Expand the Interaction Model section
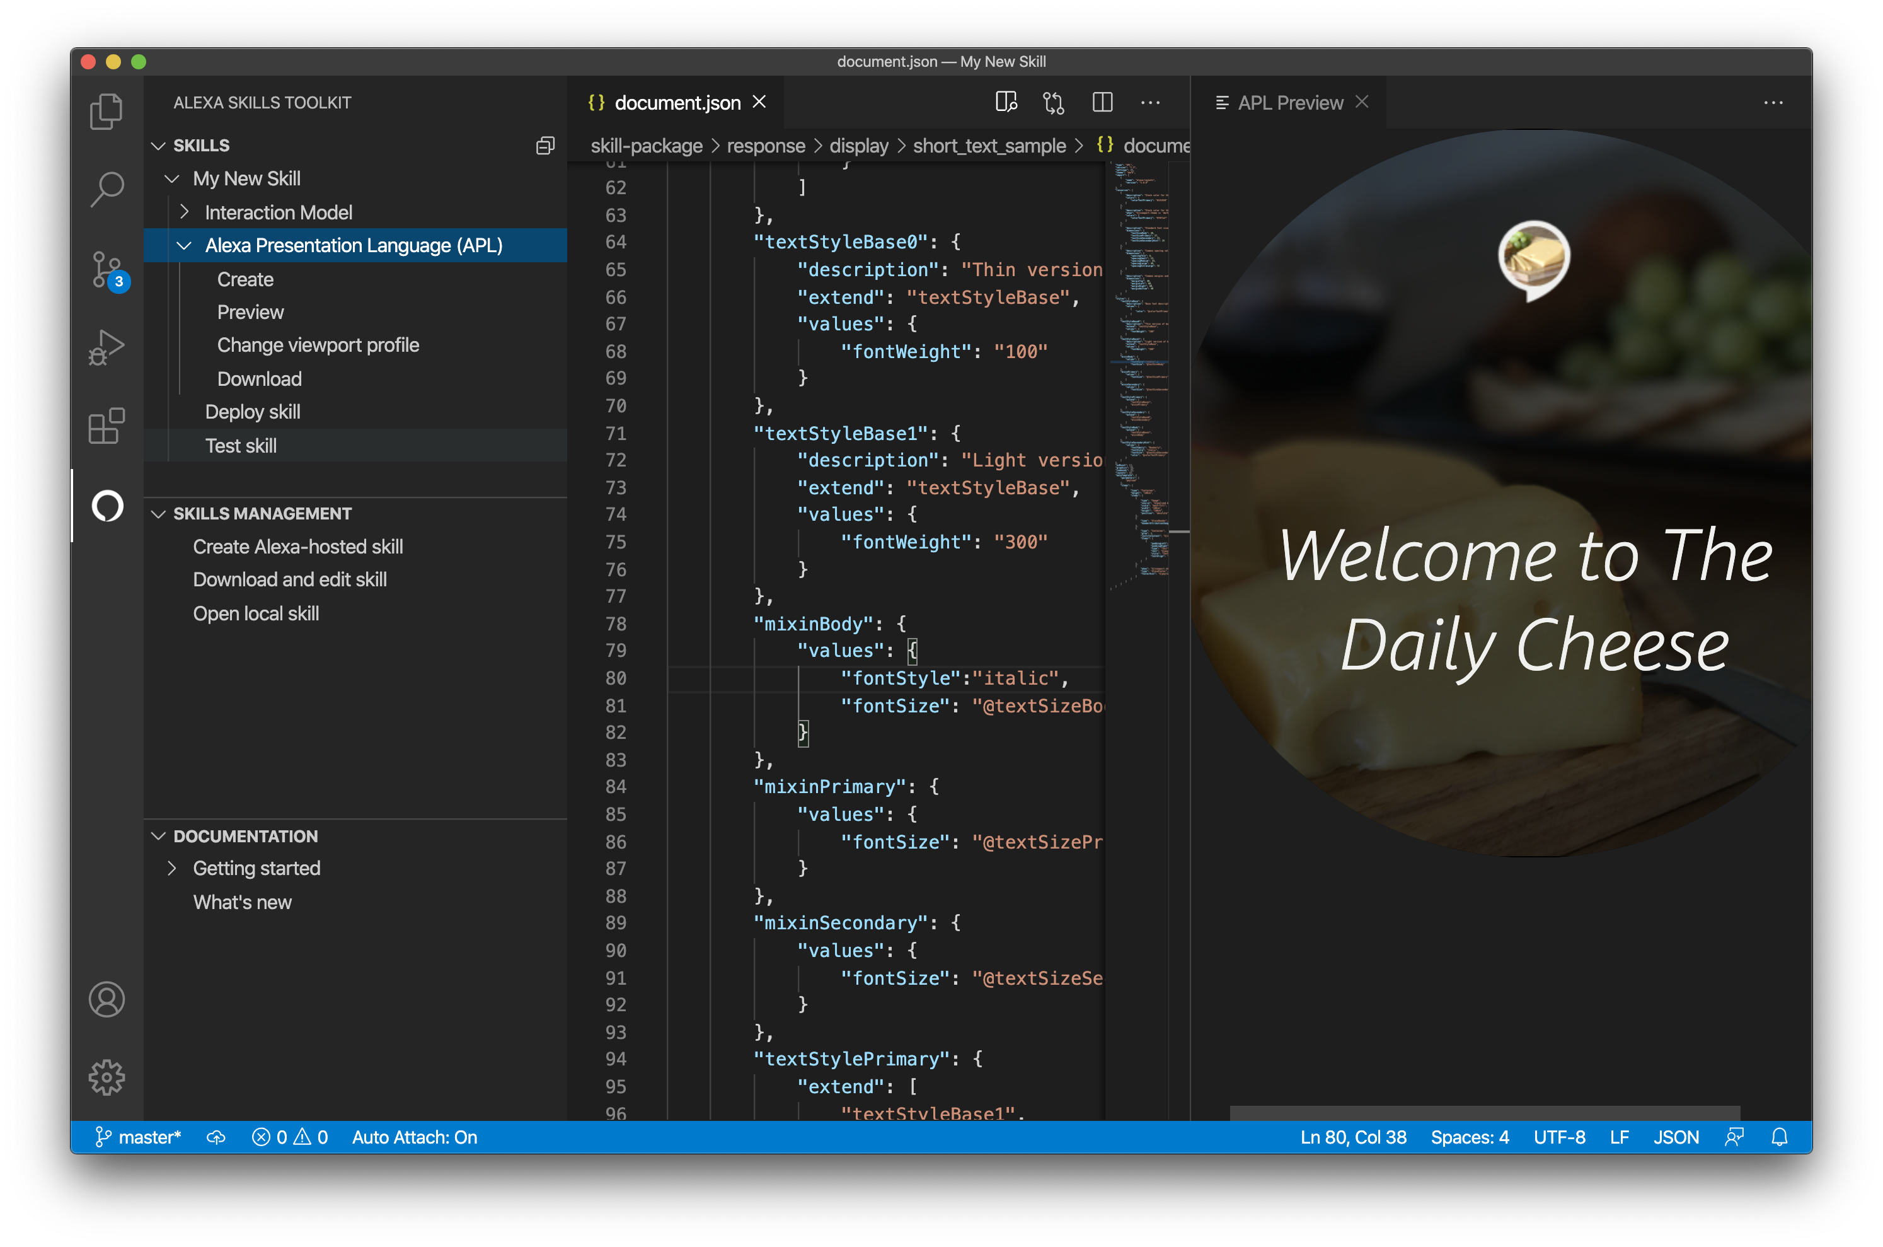 tap(186, 212)
